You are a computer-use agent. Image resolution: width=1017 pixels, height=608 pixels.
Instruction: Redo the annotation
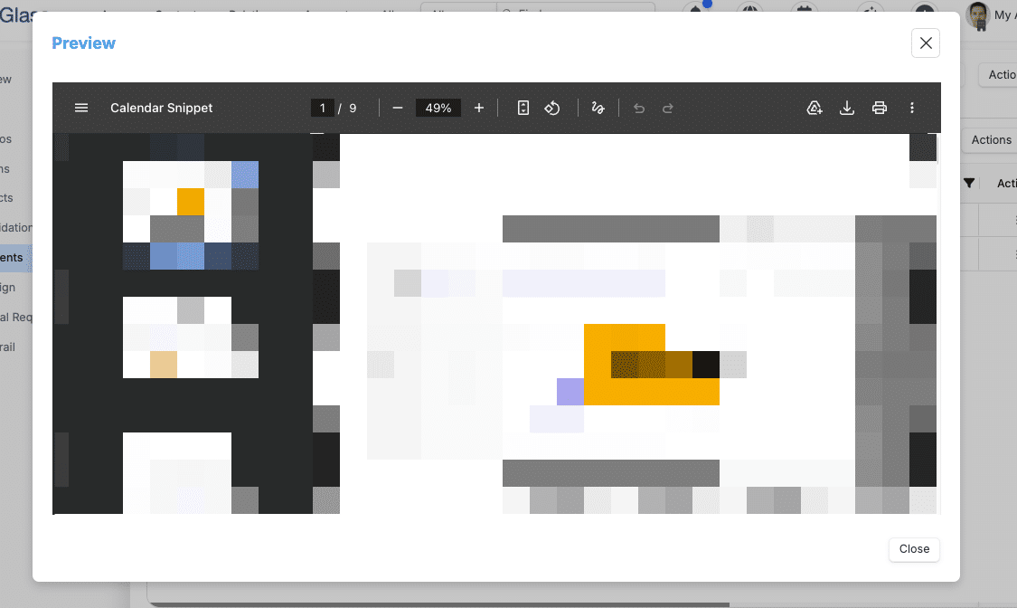point(667,109)
